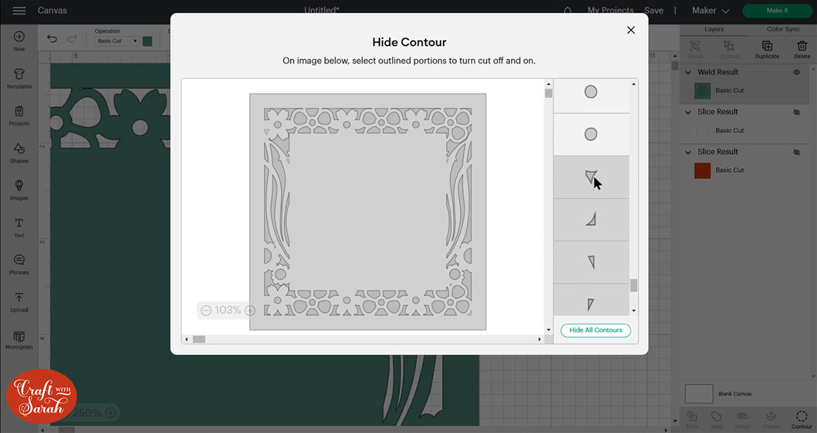Select the Text tool

click(19, 227)
